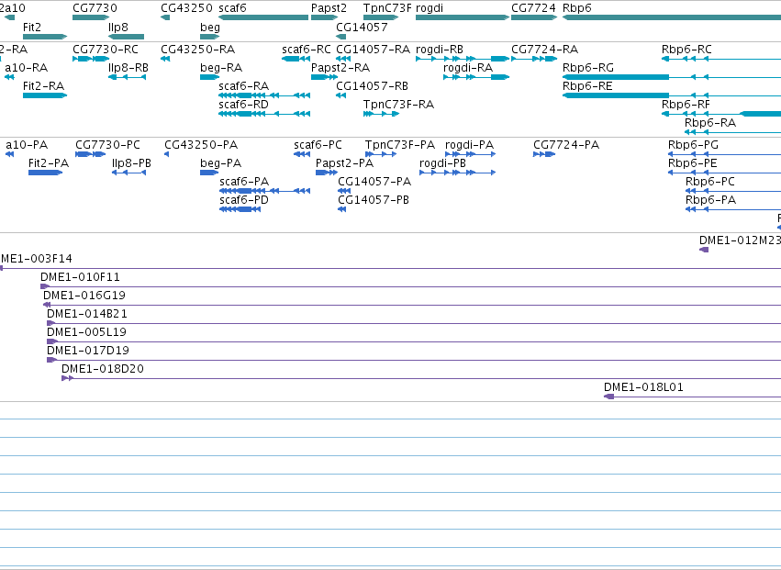The height and width of the screenshot is (570, 781).
Task: Select transcript Rbp6-RG thick bar
Action: pos(616,77)
